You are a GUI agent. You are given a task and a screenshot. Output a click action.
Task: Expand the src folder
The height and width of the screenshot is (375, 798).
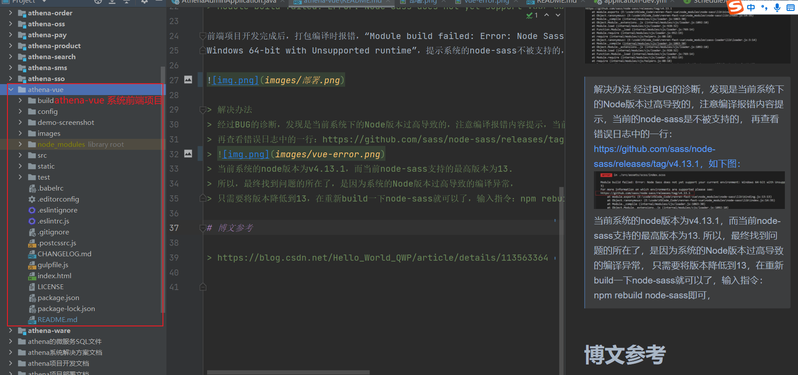[x=20, y=155]
